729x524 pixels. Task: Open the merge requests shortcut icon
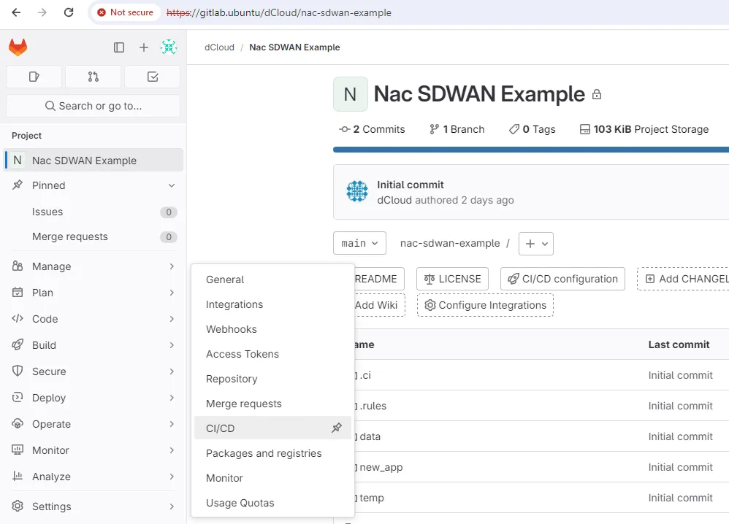[x=93, y=77]
